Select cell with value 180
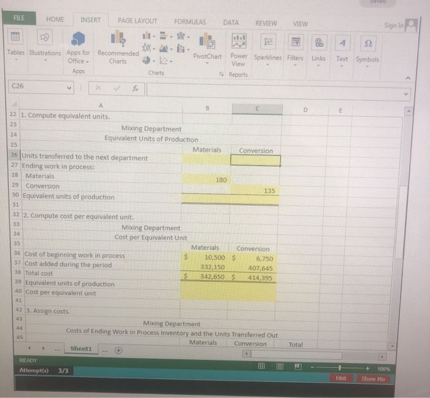 click(206, 179)
